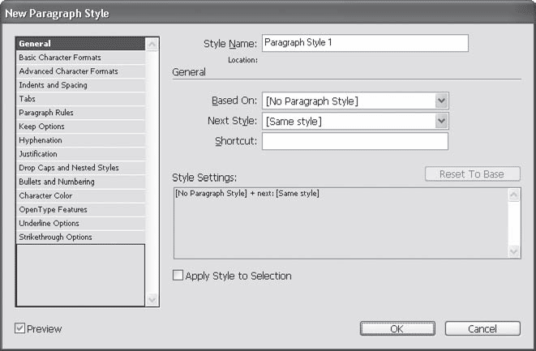The height and width of the screenshot is (351, 536).
Task: Enable Apply Style to Selection checkbox
Action: tap(178, 276)
